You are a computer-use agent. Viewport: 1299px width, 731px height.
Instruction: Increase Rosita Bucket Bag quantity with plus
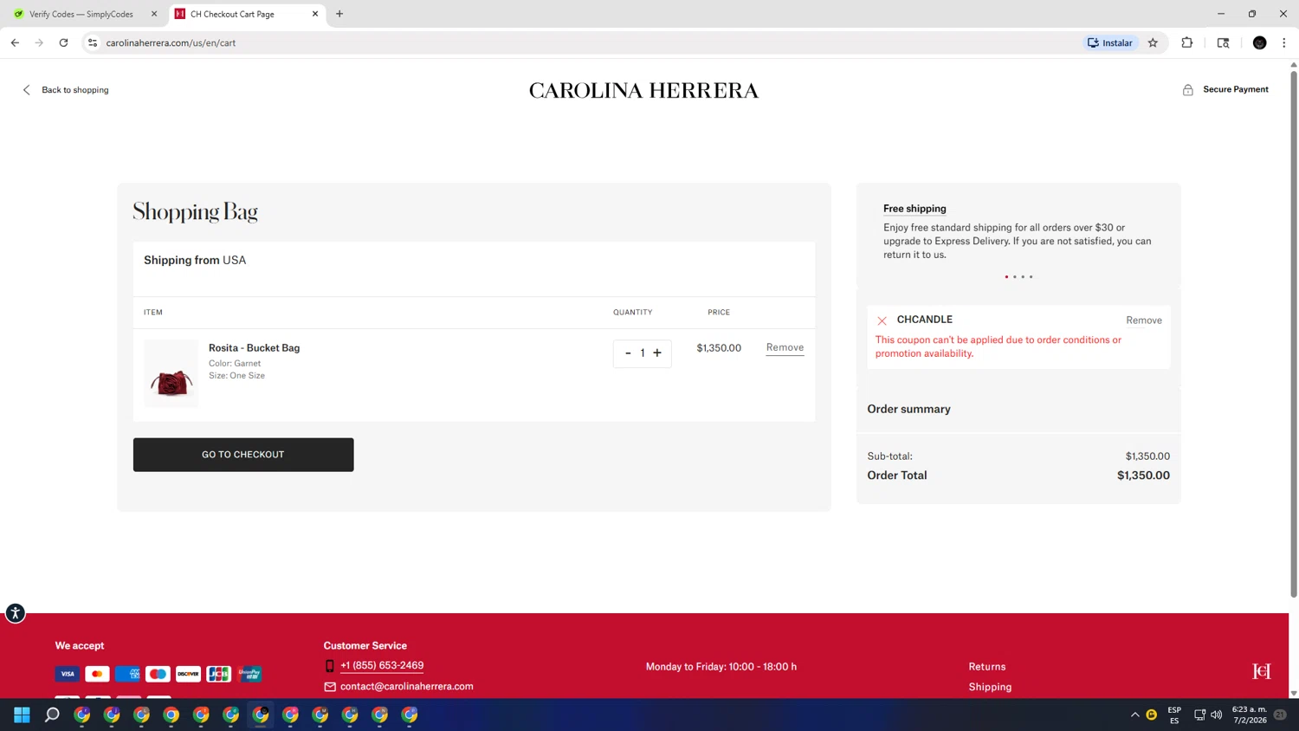click(657, 353)
